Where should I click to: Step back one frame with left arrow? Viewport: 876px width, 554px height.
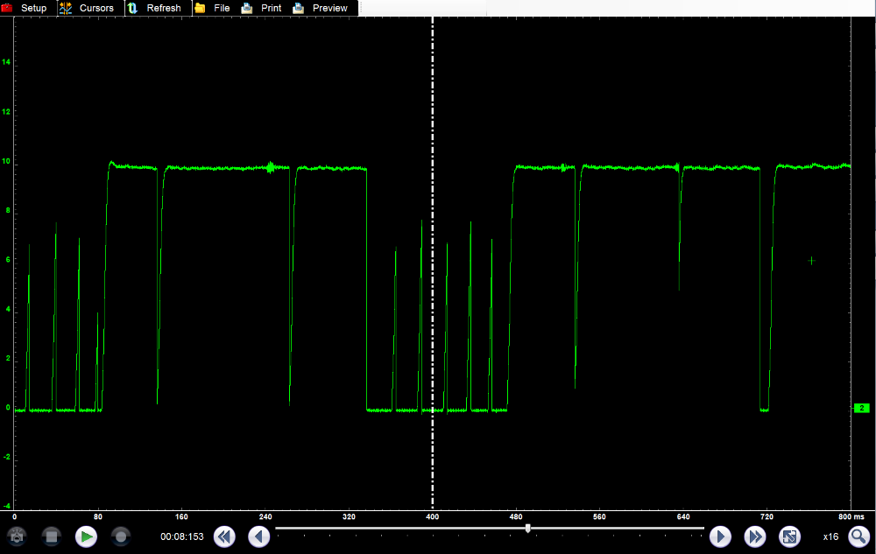(258, 536)
